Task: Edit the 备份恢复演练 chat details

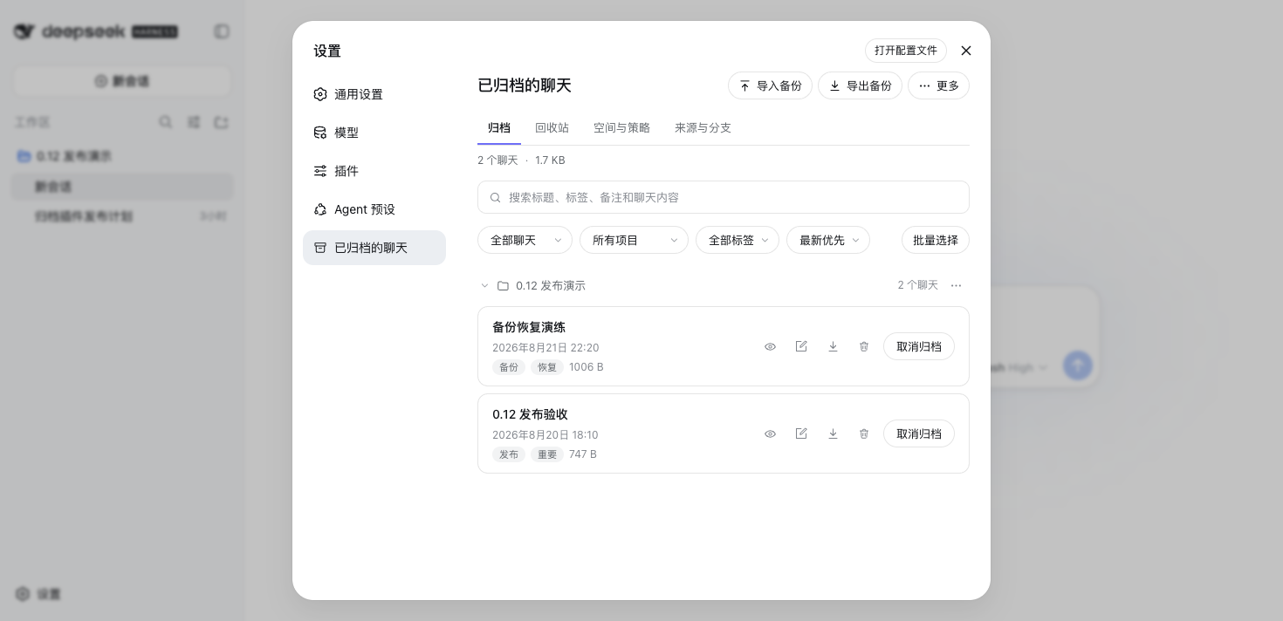Action: [801, 346]
